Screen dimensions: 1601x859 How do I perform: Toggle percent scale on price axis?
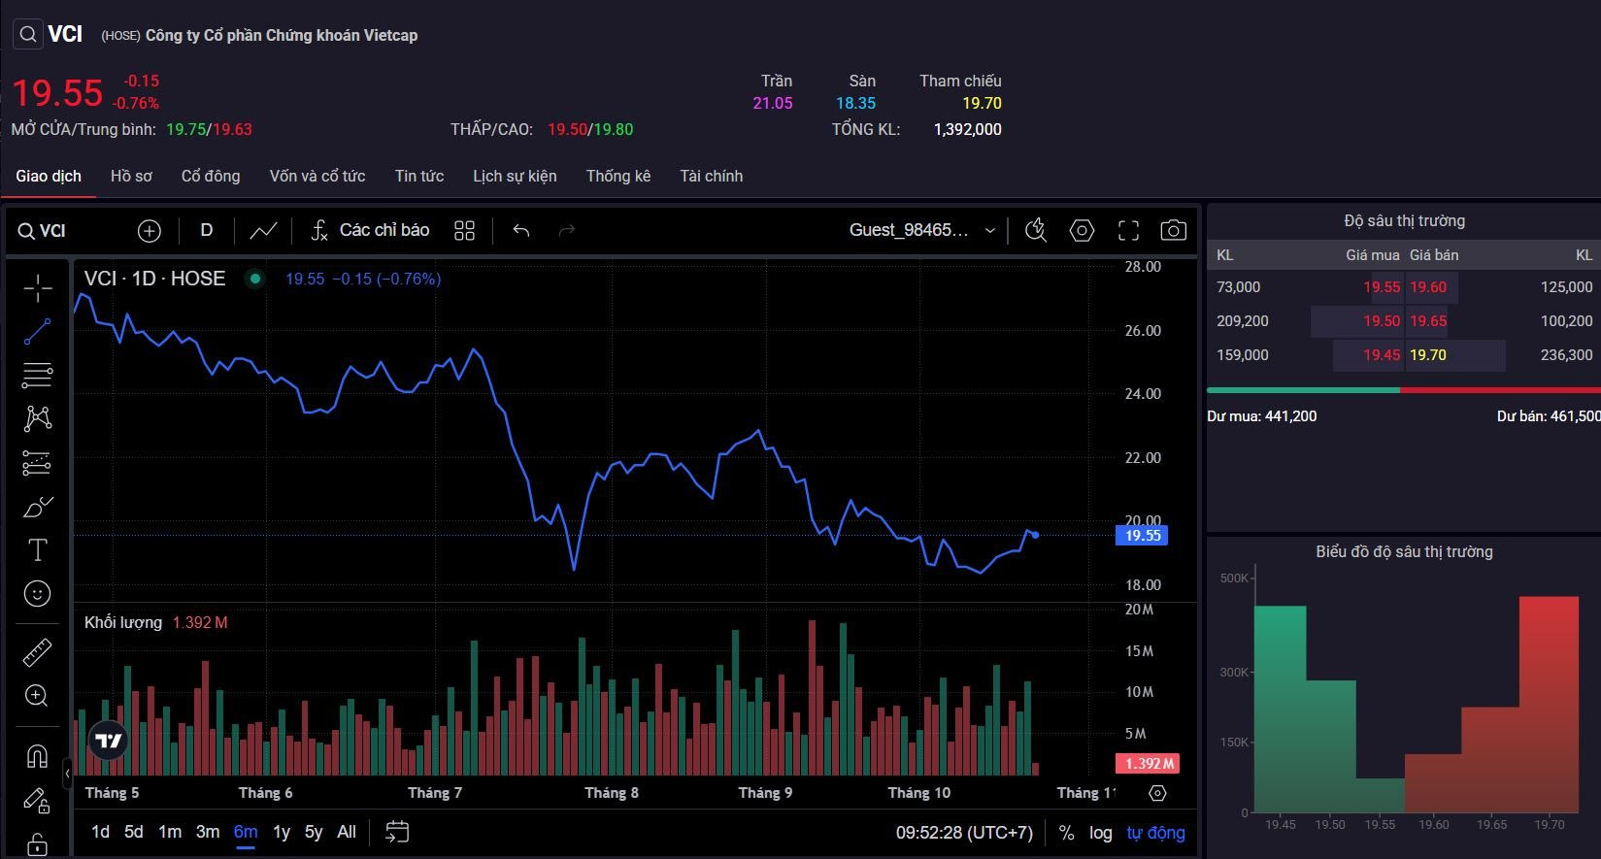[1066, 833]
